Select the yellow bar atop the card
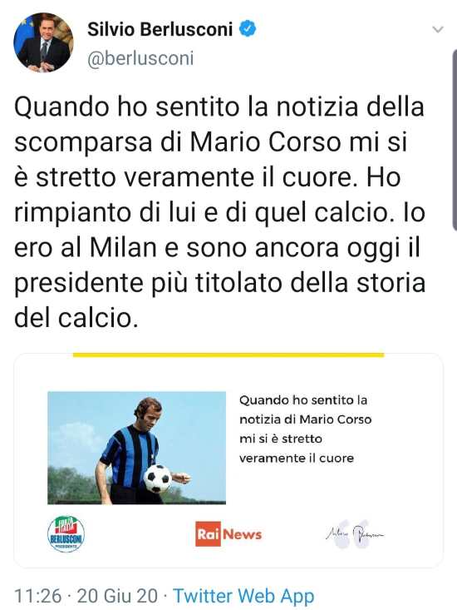Image resolution: width=457 pixels, height=610 pixels. [228, 355]
